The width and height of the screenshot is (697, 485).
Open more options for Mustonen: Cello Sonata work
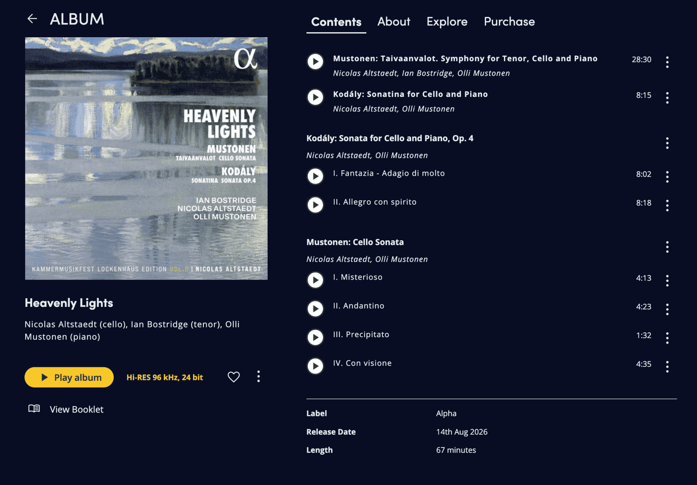pos(667,247)
